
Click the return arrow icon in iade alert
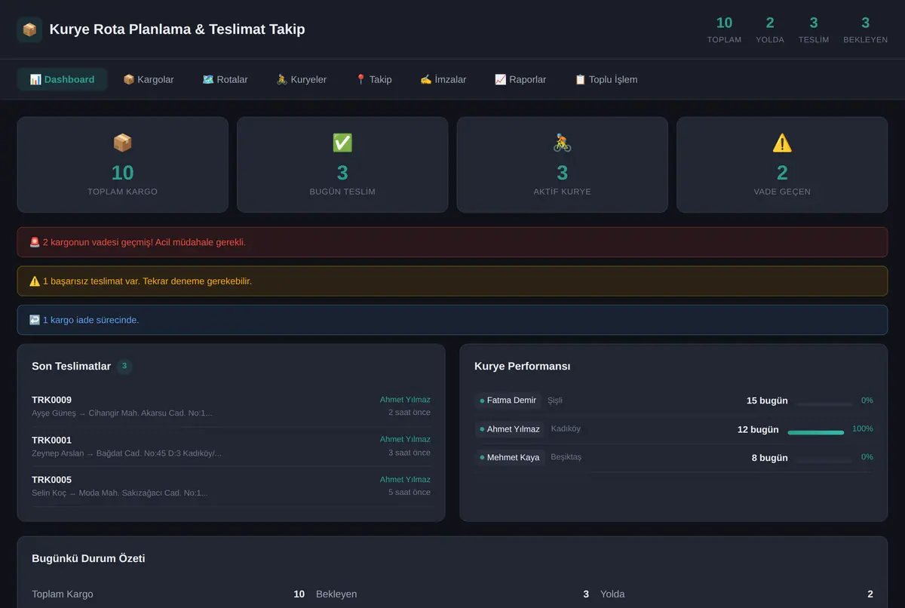pyautogui.click(x=35, y=320)
